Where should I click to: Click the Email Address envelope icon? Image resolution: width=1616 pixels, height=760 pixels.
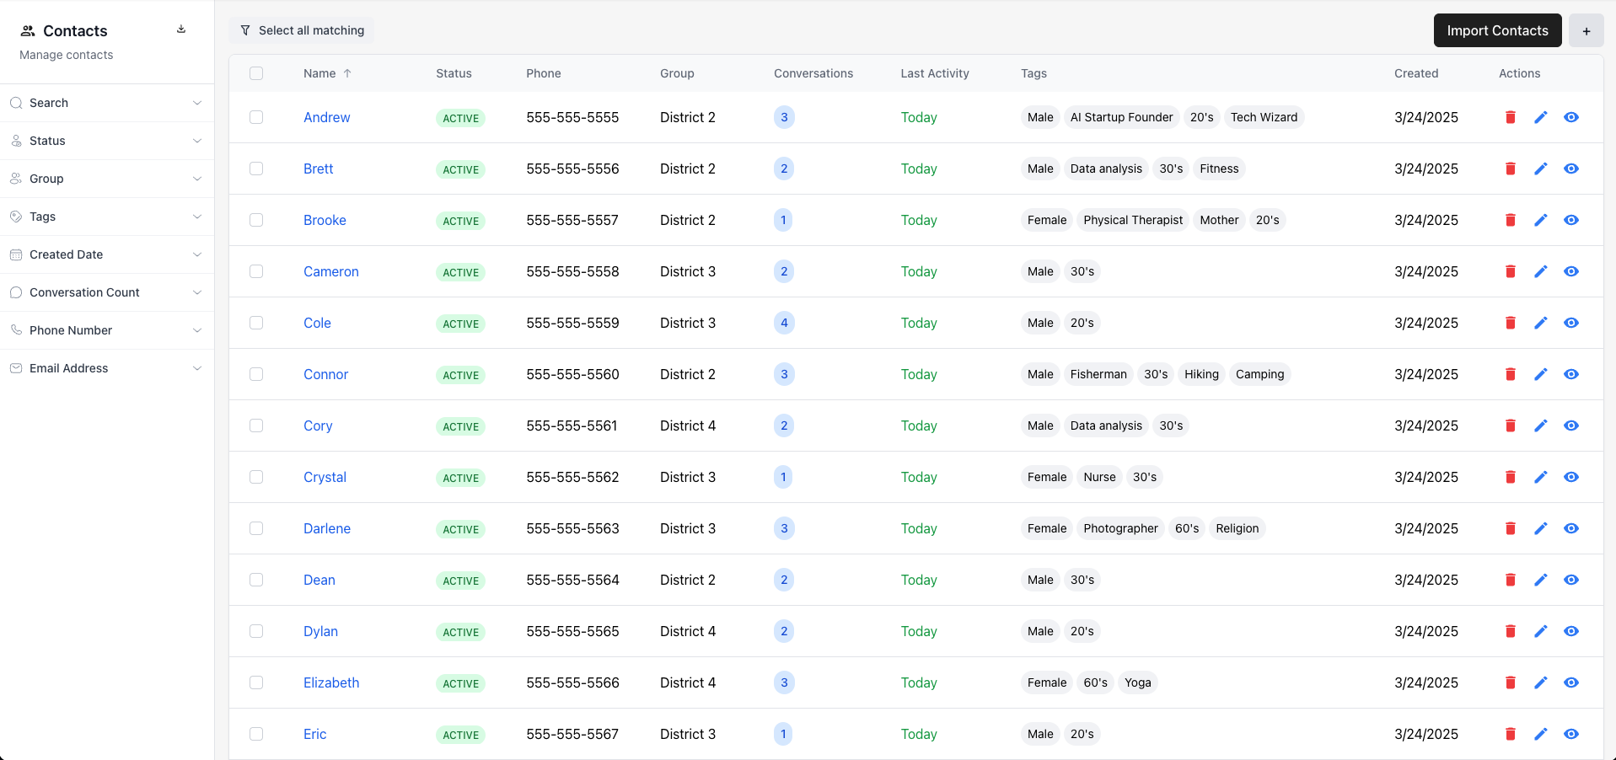[x=16, y=368]
